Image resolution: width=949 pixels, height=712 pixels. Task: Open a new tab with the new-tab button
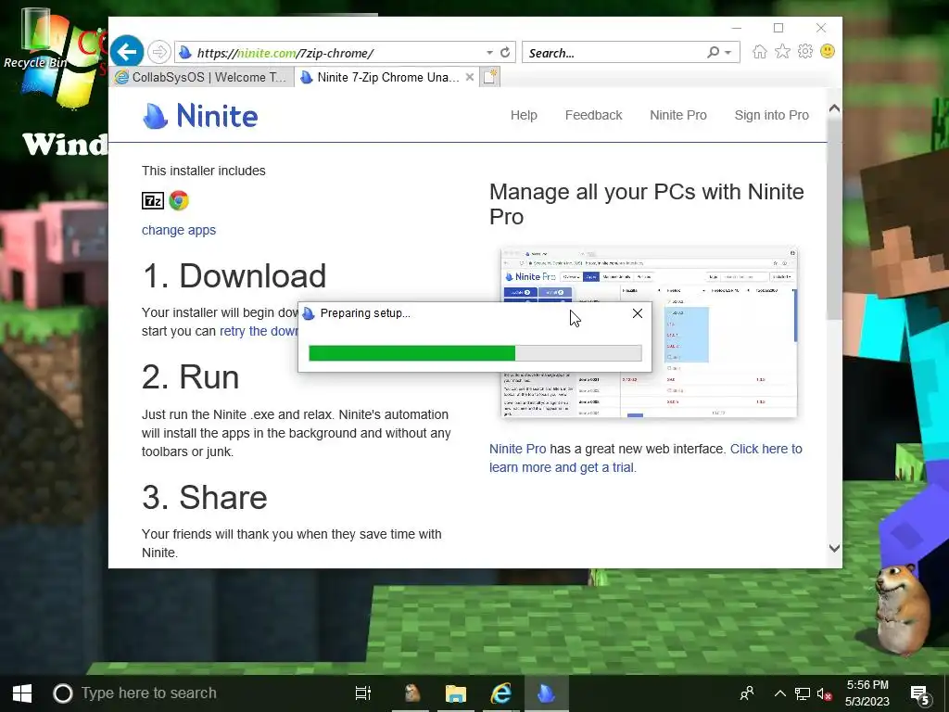(490, 78)
